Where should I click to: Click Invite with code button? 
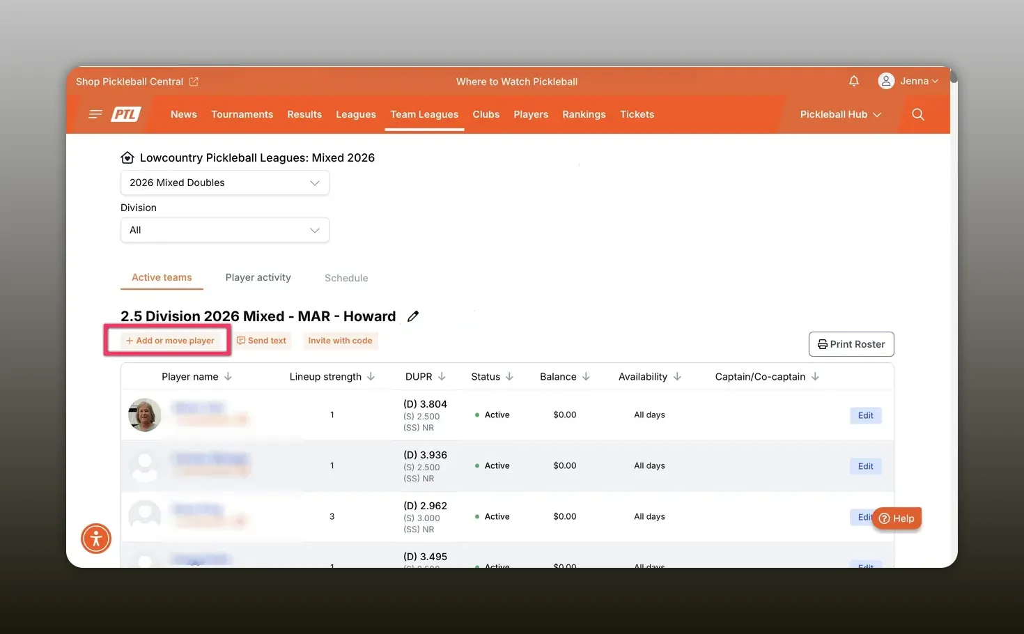340,341
